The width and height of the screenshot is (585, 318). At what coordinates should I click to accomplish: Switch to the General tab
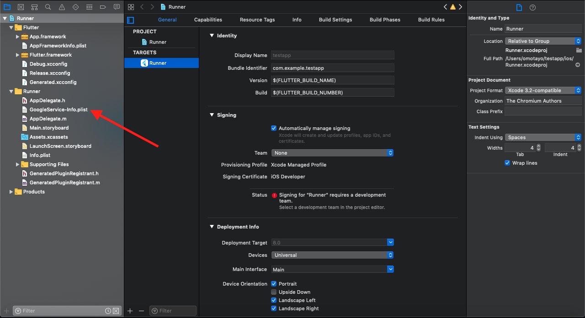point(167,20)
